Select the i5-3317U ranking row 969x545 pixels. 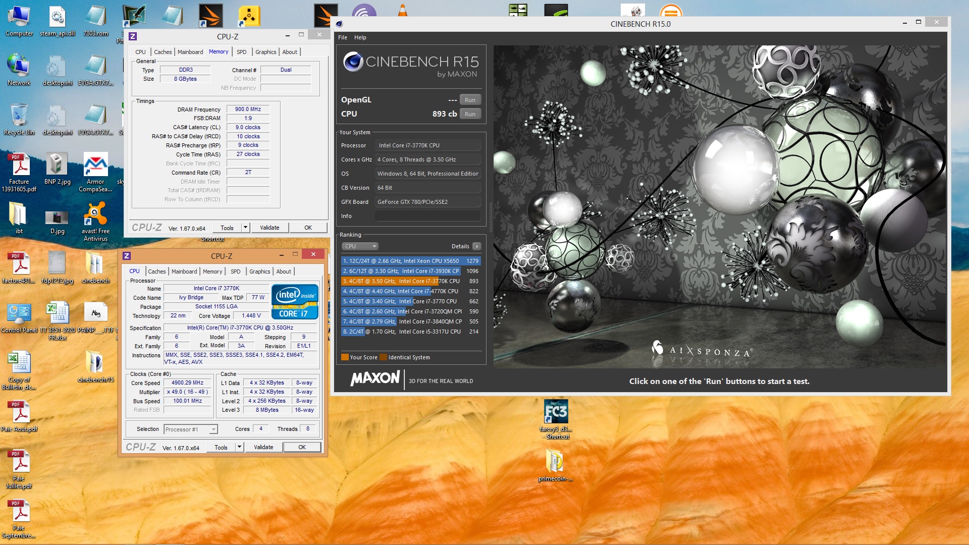pos(411,332)
